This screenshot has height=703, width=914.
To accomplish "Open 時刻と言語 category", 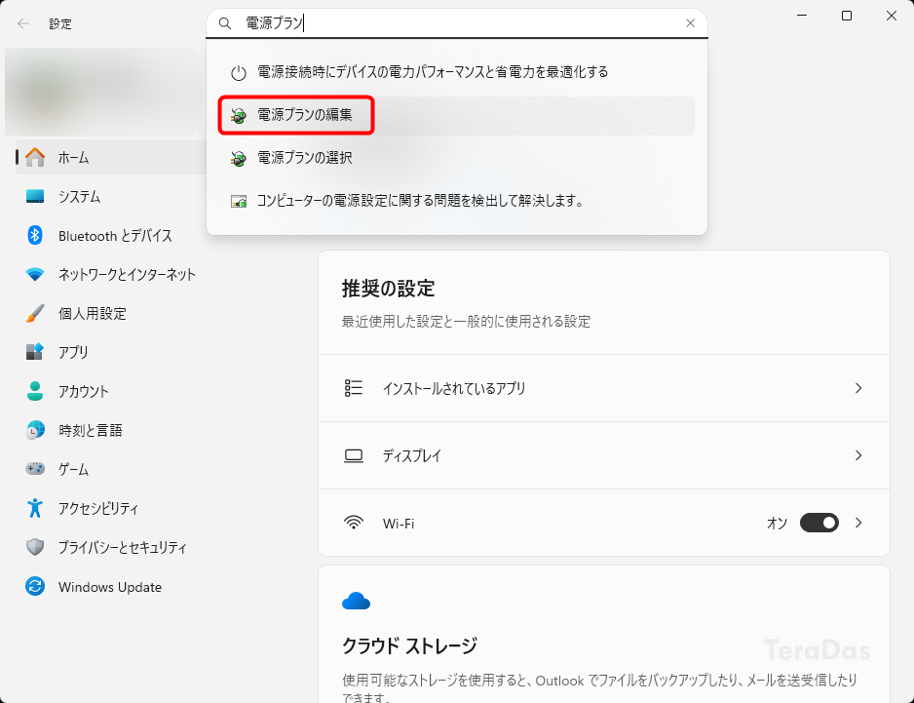I will click(111, 431).
